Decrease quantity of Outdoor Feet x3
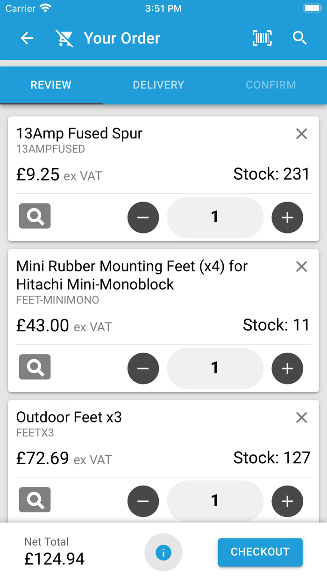Viewport: 327px width, 582px height. click(143, 502)
